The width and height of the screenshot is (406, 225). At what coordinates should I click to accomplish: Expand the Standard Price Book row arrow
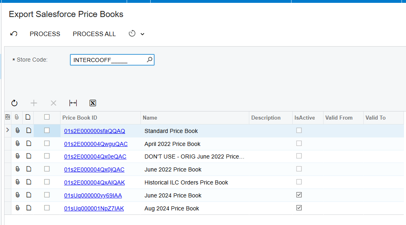point(7,130)
